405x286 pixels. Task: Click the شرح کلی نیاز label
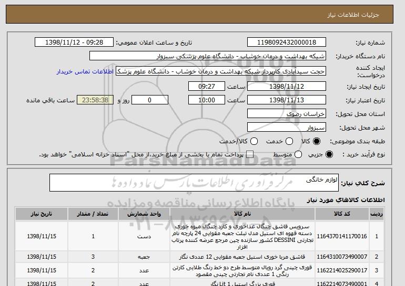coord(363,183)
